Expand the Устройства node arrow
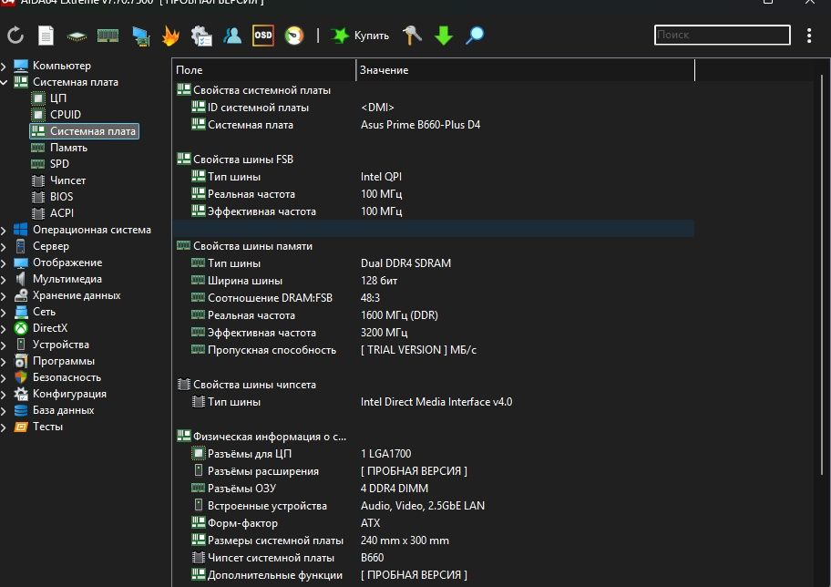Viewport: 831px width, 587px height. [x=4, y=345]
